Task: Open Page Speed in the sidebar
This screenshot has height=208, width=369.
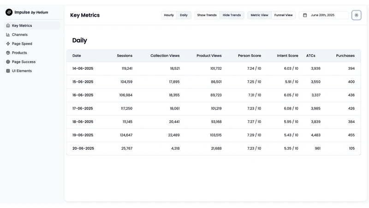Action: (32, 43)
